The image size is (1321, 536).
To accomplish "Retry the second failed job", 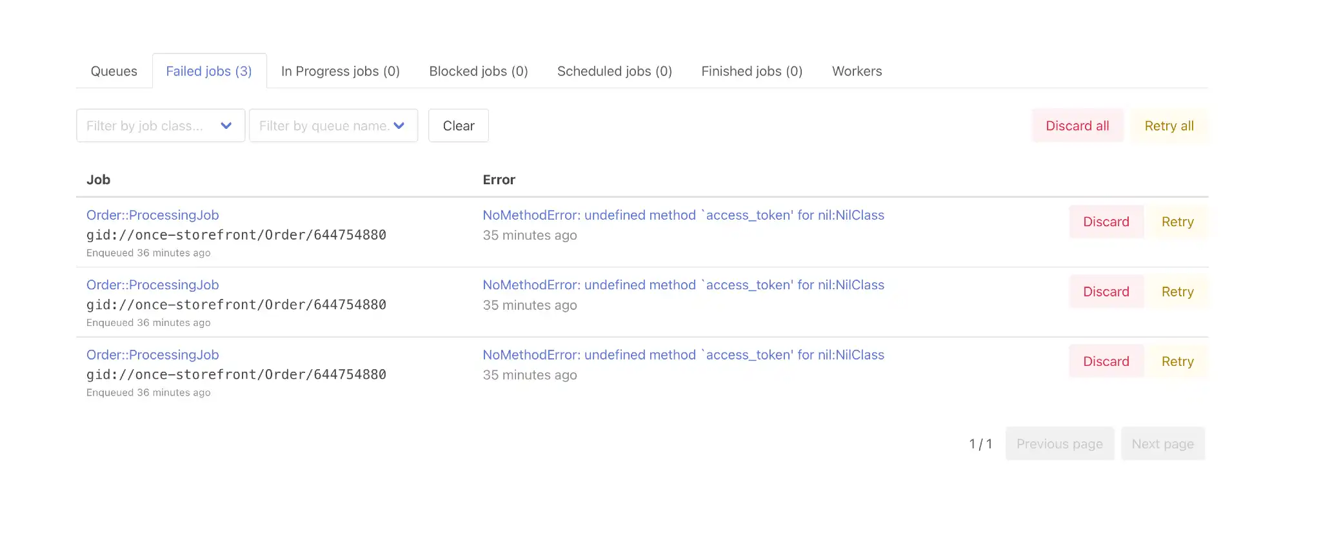I will 1177,292.
